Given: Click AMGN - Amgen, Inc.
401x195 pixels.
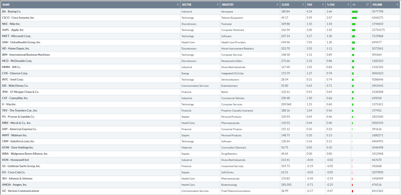Looking at the screenshot, I should pyautogui.click(x=14, y=185).
